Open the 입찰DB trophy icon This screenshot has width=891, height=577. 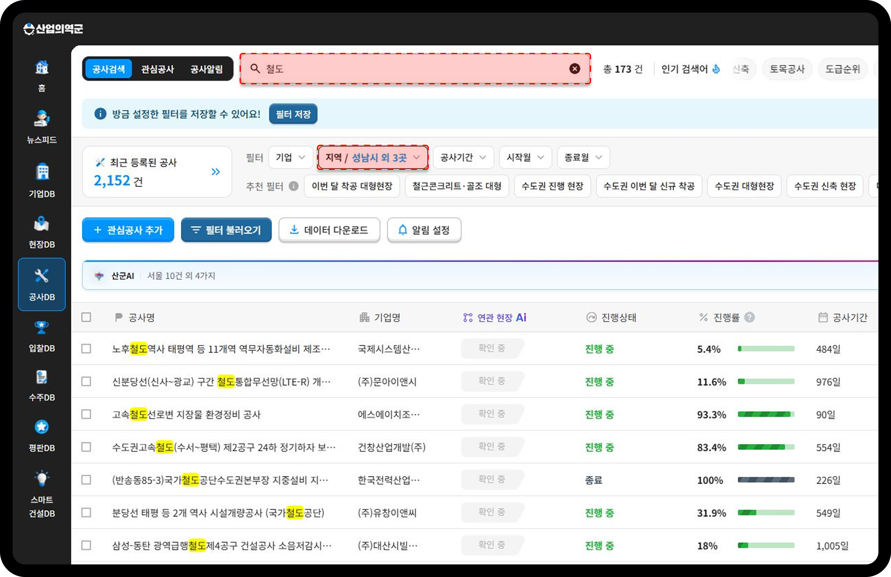42,327
